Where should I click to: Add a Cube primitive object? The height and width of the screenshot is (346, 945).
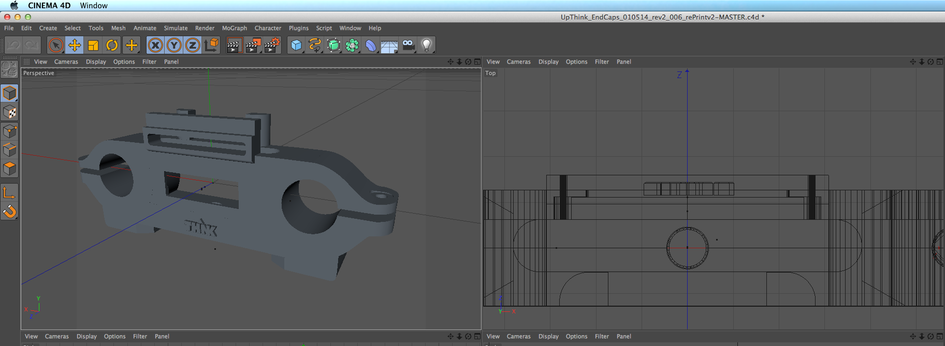(296, 46)
